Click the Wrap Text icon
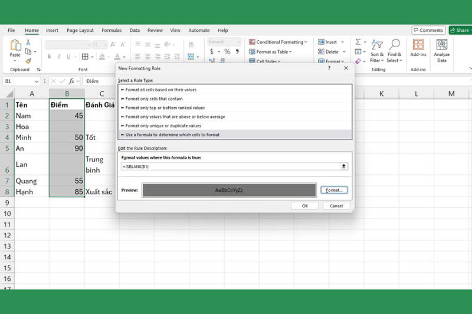Screen dimensions: 472x314 (191, 45)
